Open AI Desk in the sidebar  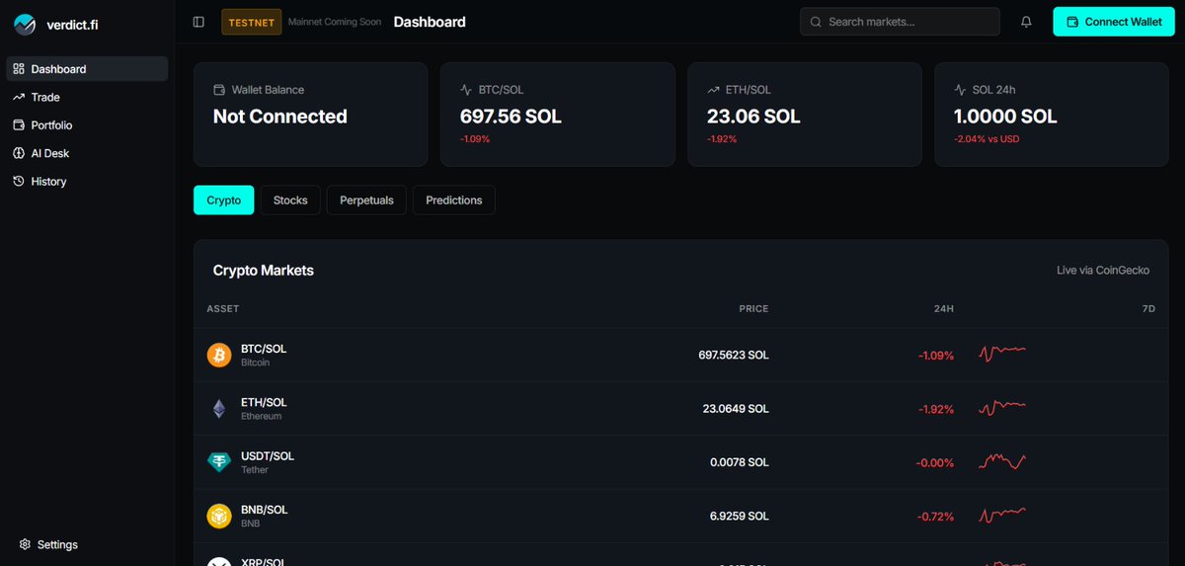87,153
